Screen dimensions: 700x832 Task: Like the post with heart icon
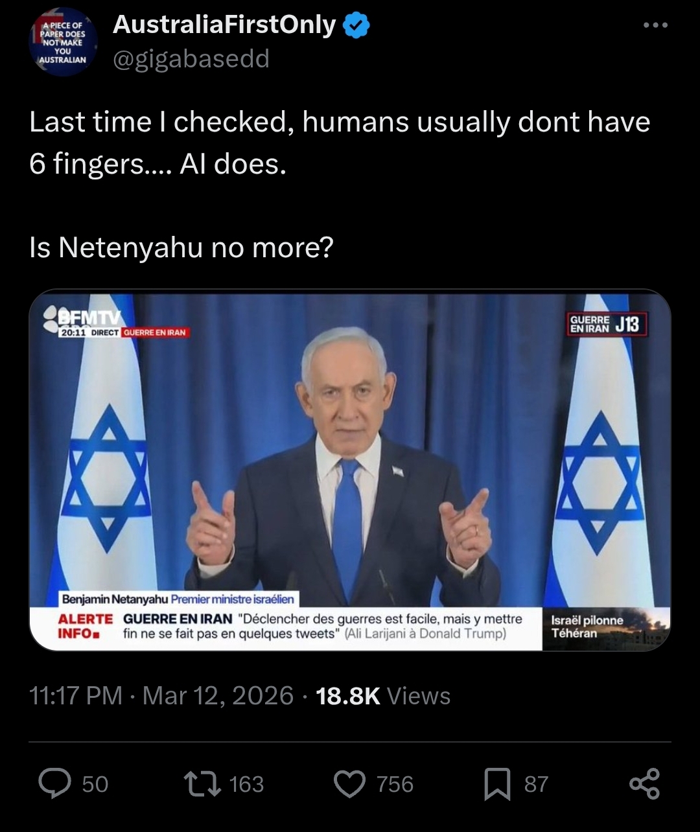click(x=350, y=784)
